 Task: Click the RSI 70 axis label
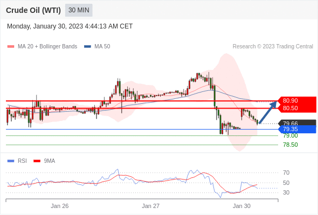286,173
